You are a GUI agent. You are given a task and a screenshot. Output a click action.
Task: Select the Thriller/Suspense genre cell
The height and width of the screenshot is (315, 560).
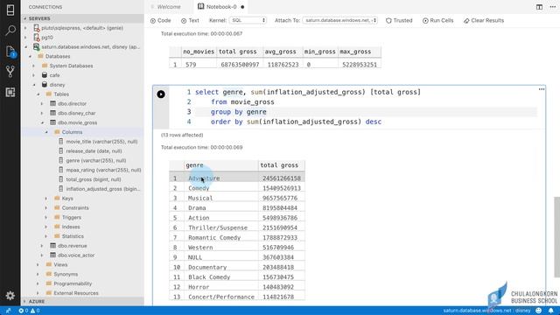tap(221, 227)
